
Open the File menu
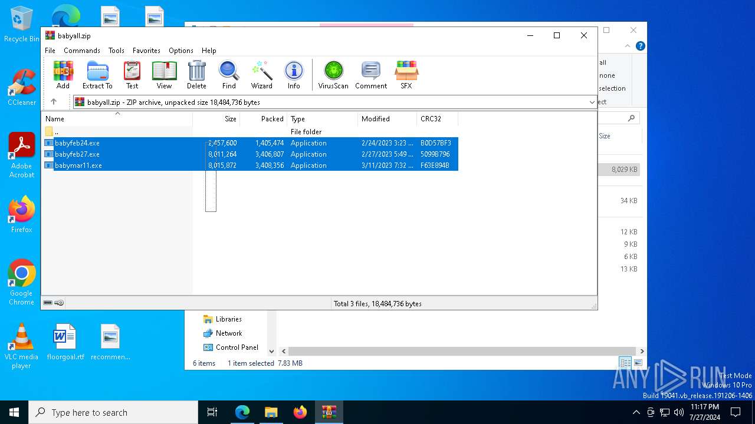pyautogui.click(x=50, y=51)
